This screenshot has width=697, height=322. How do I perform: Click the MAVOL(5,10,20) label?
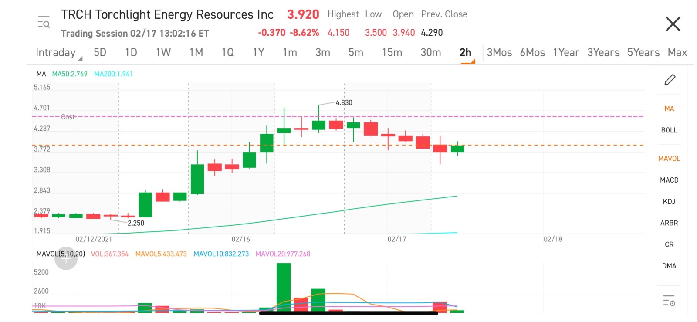[x=61, y=254]
